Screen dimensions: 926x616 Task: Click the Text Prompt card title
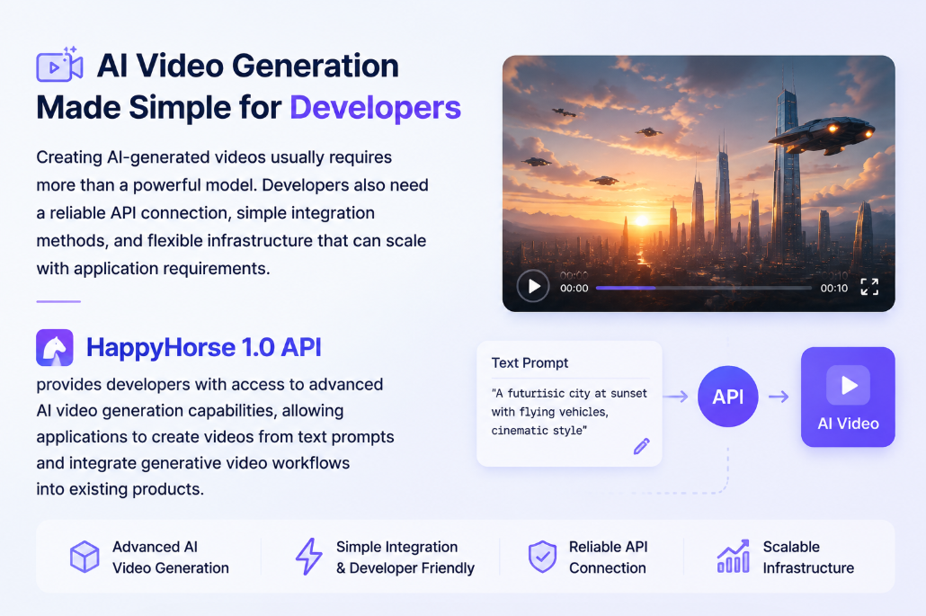[530, 362]
